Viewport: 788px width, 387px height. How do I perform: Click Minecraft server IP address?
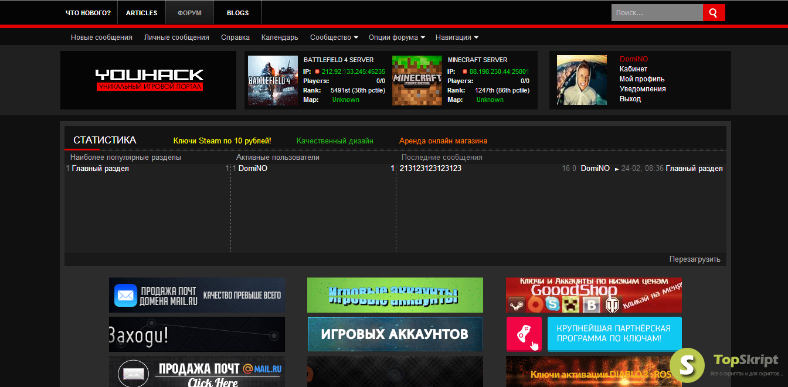click(x=499, y=71)
